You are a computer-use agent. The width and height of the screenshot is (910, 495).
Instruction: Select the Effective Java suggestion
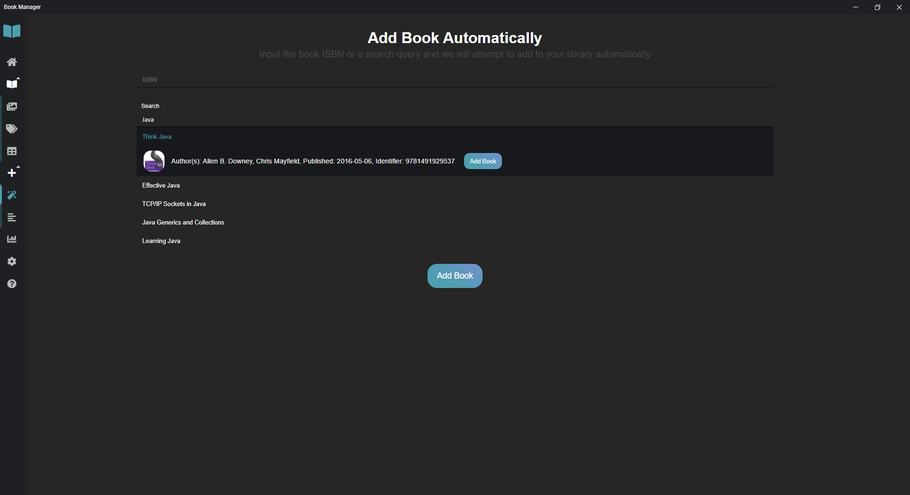point(161,185)
